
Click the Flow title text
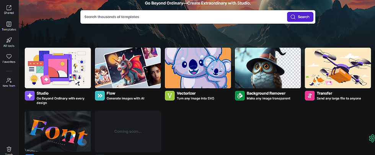pos(111,93)
